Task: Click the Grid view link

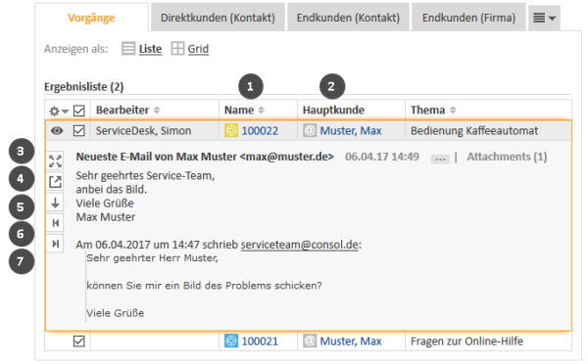Action: [x=198, y=49]
